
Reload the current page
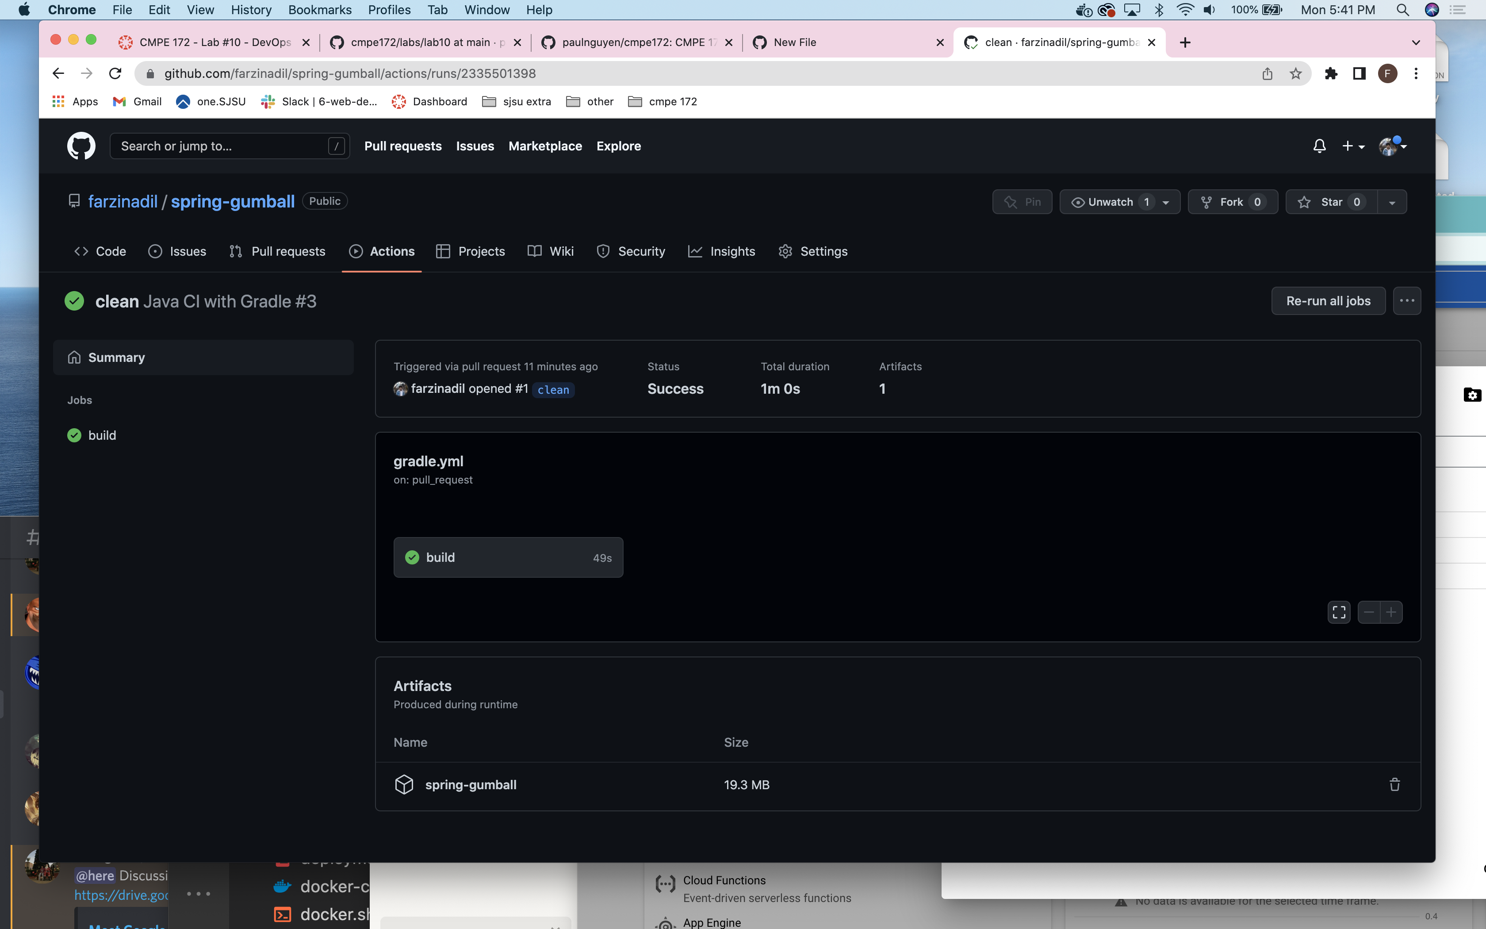point(115,74)
